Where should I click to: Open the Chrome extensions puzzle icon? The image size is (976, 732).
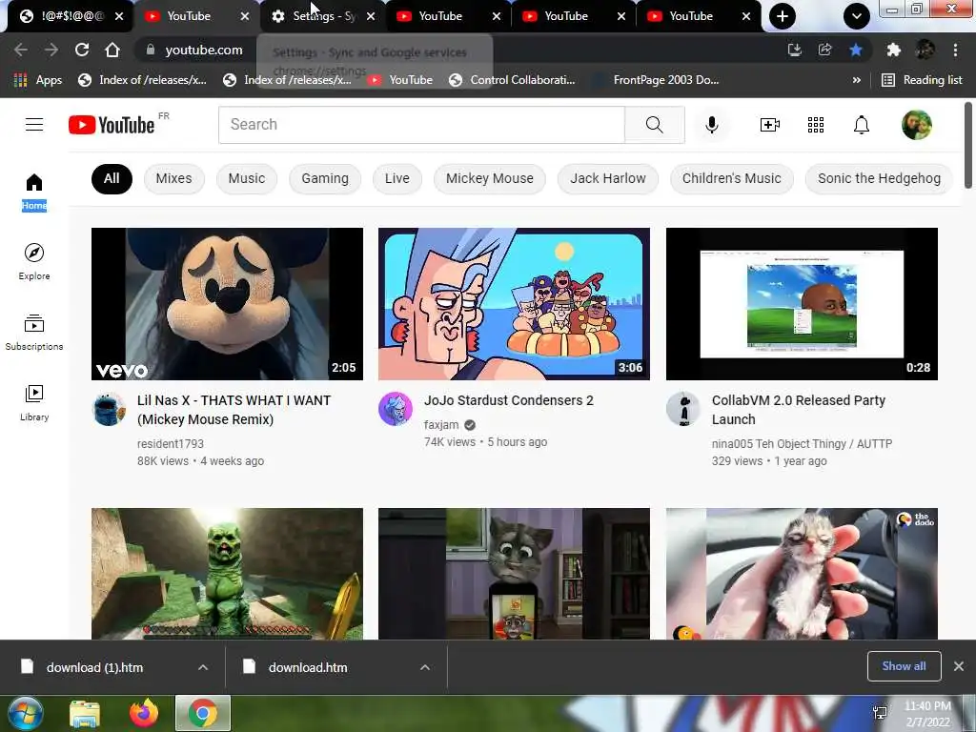pyautogui.click(x=894, y=50)
